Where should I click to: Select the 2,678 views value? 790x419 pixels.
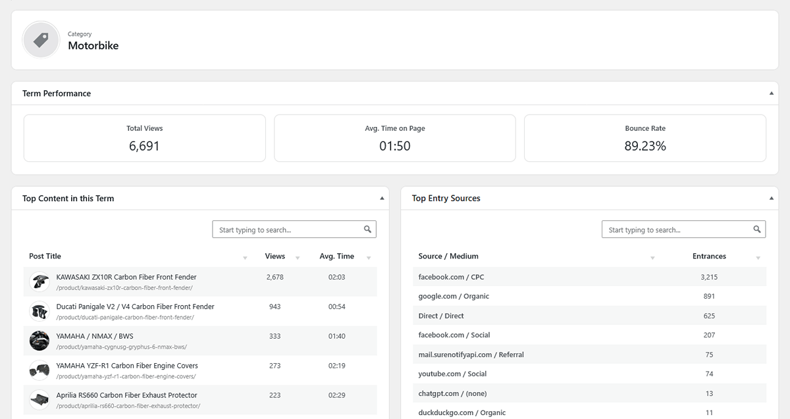(x=275, y=277)
